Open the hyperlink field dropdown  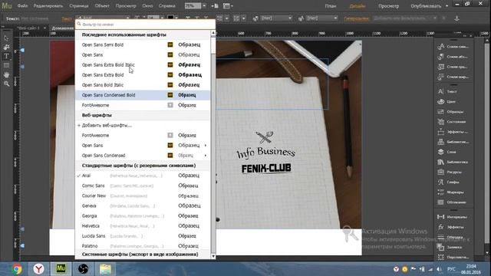(x=435, y=18)
